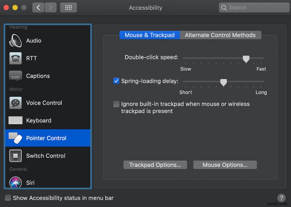Click the Help question mark button
291x207 pixels.
point(281,198)
